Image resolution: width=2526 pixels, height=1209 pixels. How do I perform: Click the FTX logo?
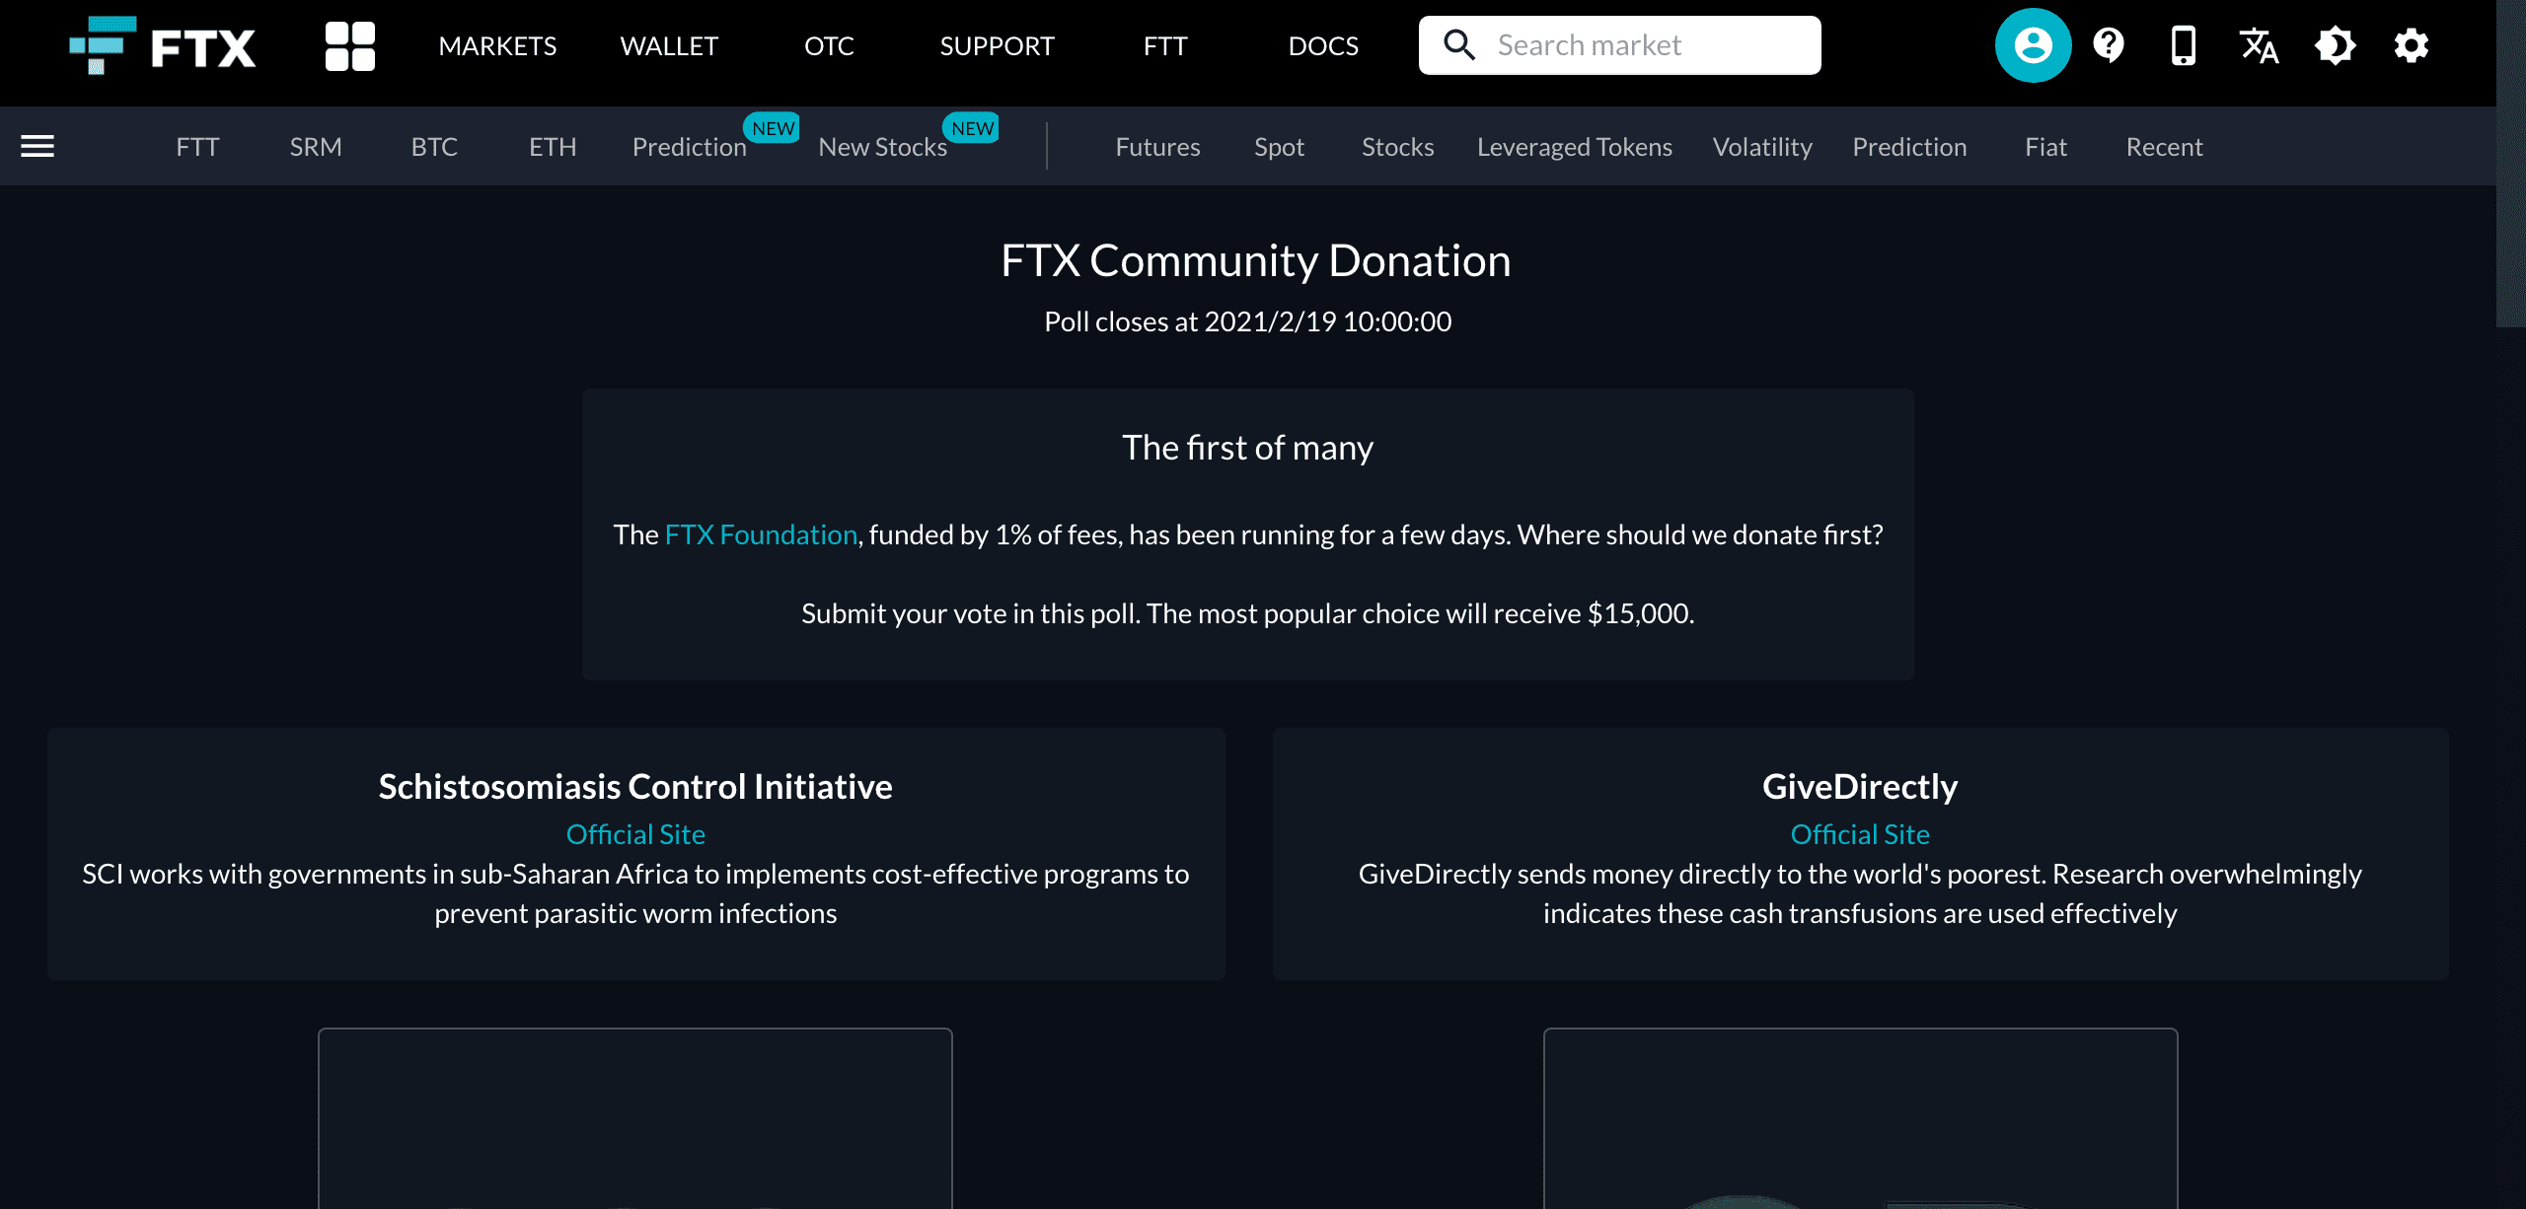point(163,45)
